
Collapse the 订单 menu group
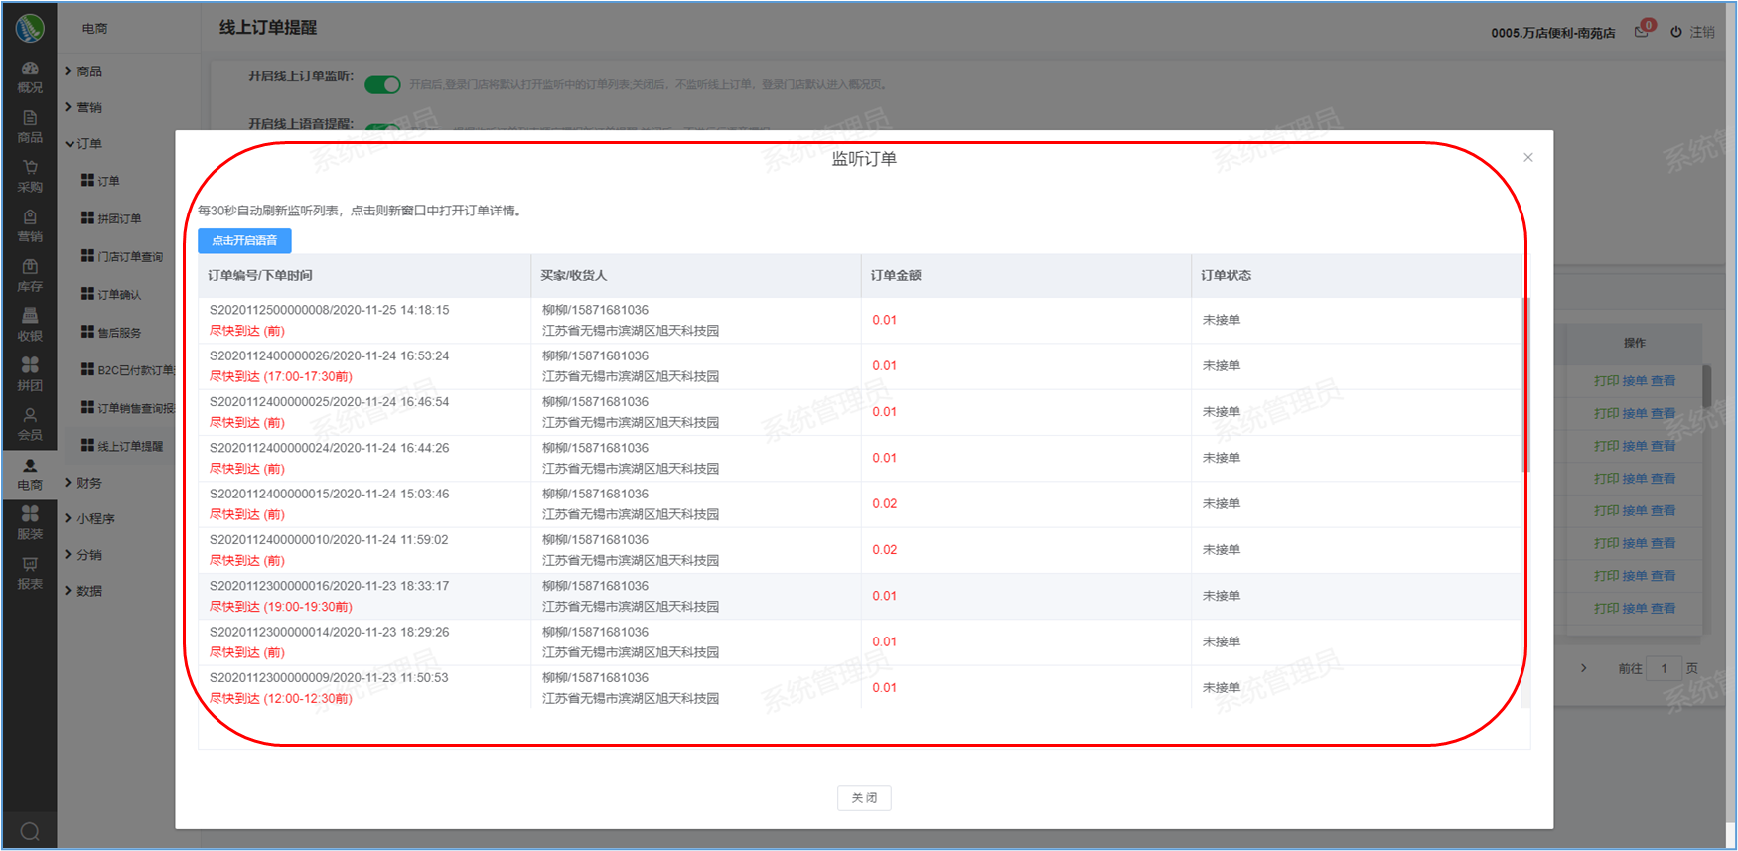(88, 144)
